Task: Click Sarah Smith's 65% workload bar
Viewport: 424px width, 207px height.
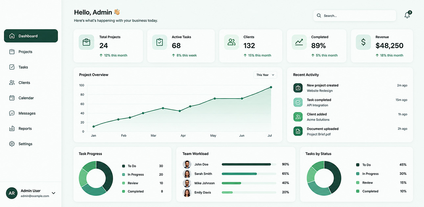Action: pos(249,174)
